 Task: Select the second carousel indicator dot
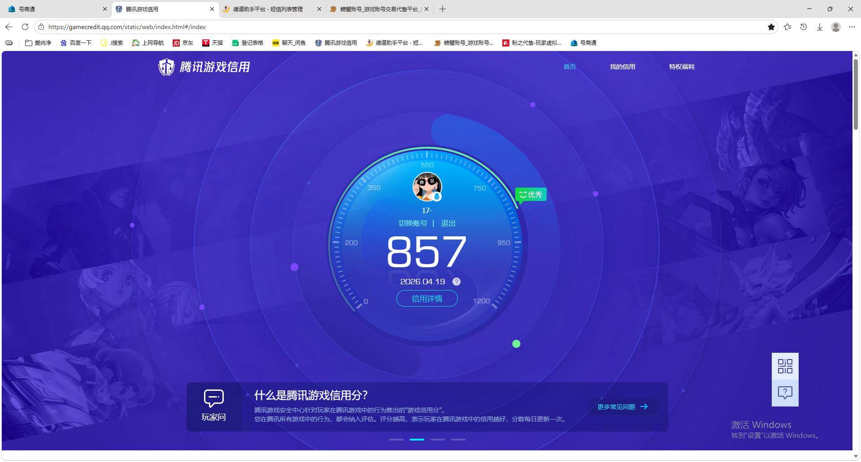point(417,440)
